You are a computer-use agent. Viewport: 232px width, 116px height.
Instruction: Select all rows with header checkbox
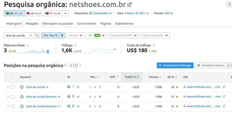[13, 77]
